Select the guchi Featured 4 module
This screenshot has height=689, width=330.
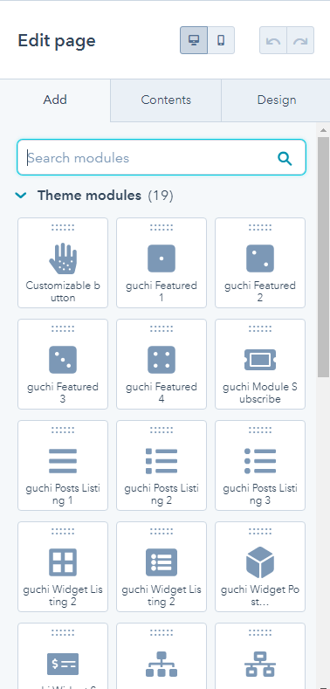(x=162, y=364)
